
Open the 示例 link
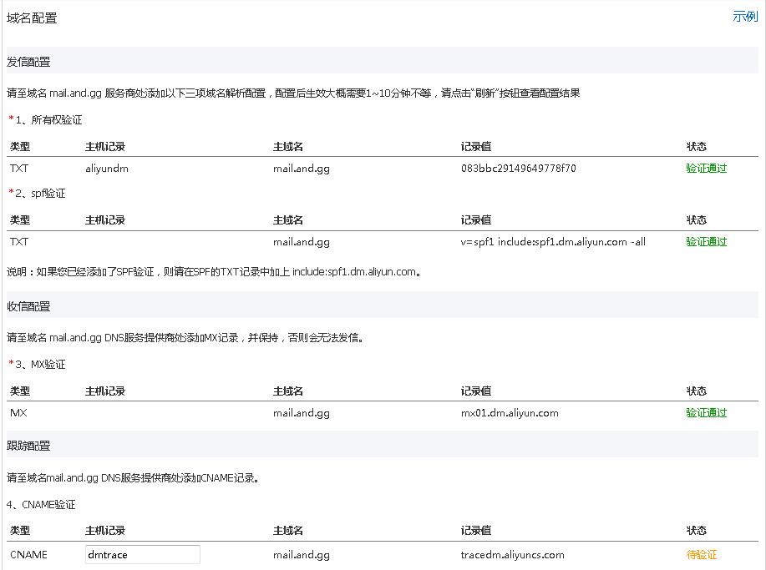[744, 17]
